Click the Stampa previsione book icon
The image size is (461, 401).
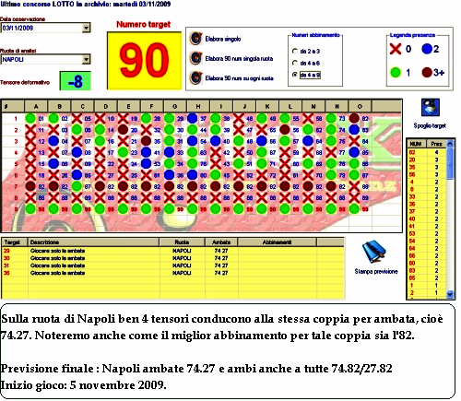373,252
